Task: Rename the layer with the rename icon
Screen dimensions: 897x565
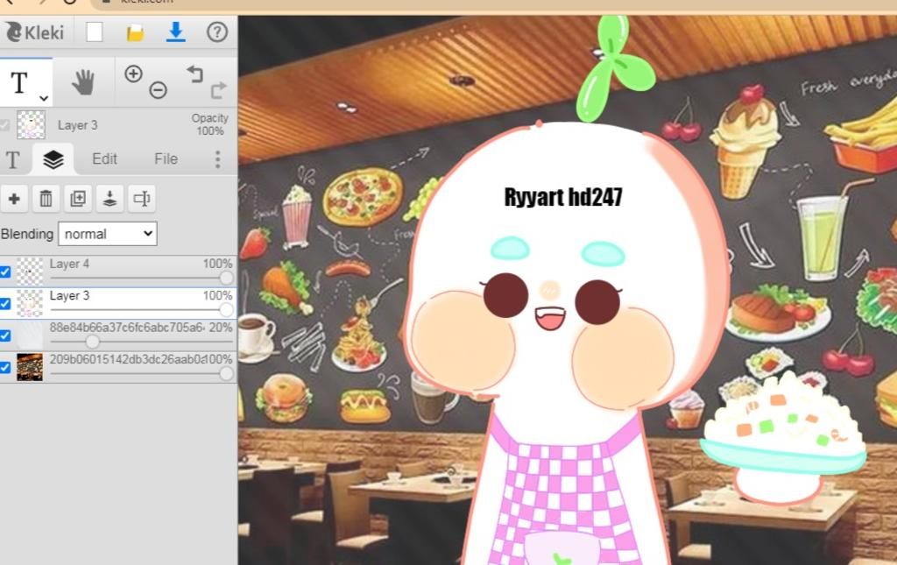Action: click(x=141, y=199)
